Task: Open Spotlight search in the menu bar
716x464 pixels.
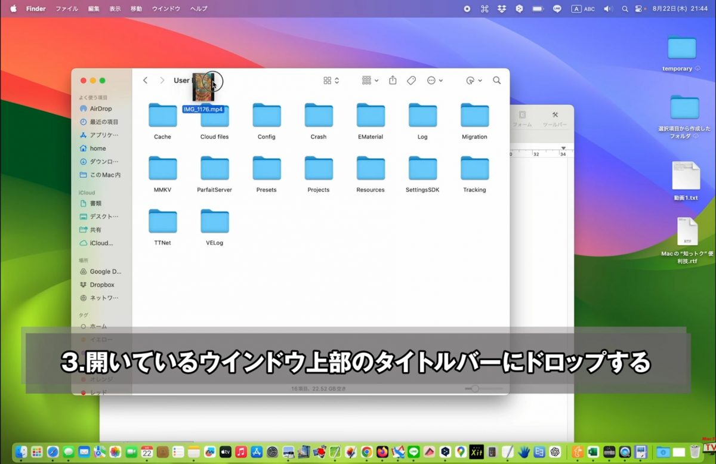Action: click(x=625, y=9)
